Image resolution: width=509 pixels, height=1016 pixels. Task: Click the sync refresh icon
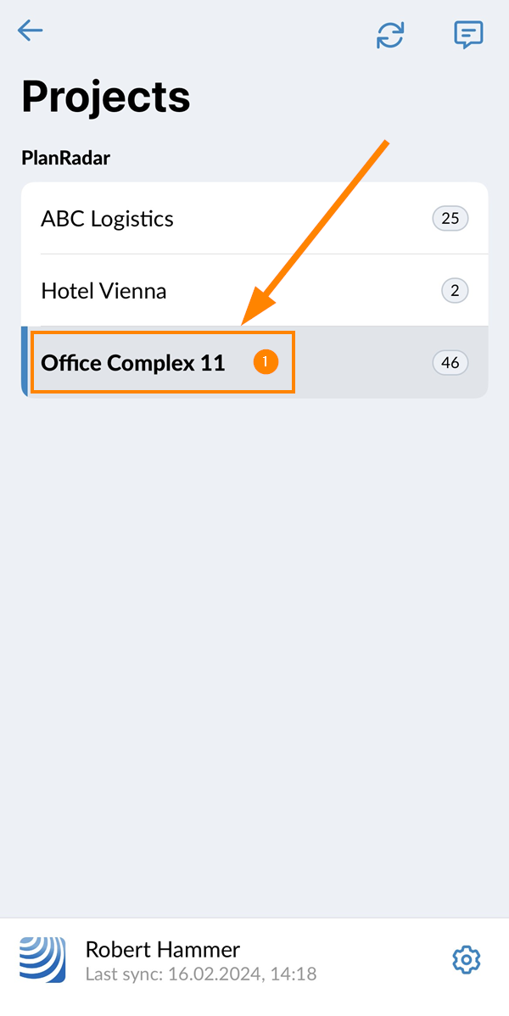pos(390,35)
